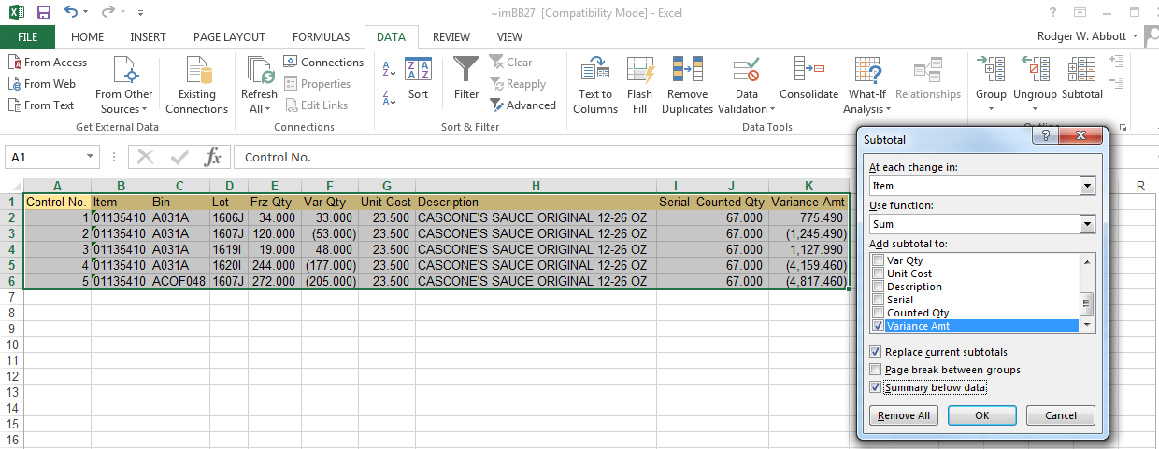Open the Consolidate tool
The image size is (1159, 449).
click(x=808, y=79)
